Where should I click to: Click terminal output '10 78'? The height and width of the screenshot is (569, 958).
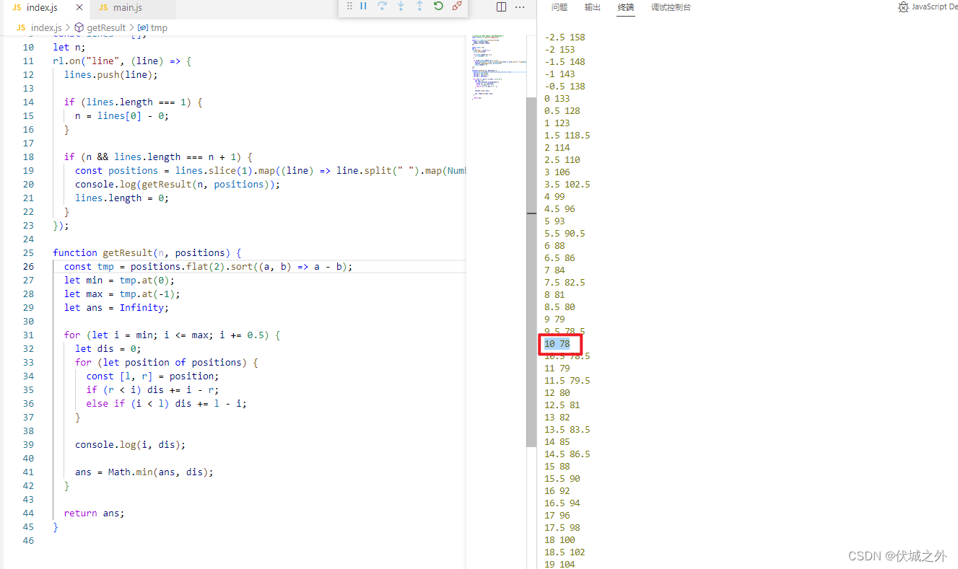[557, 343]
